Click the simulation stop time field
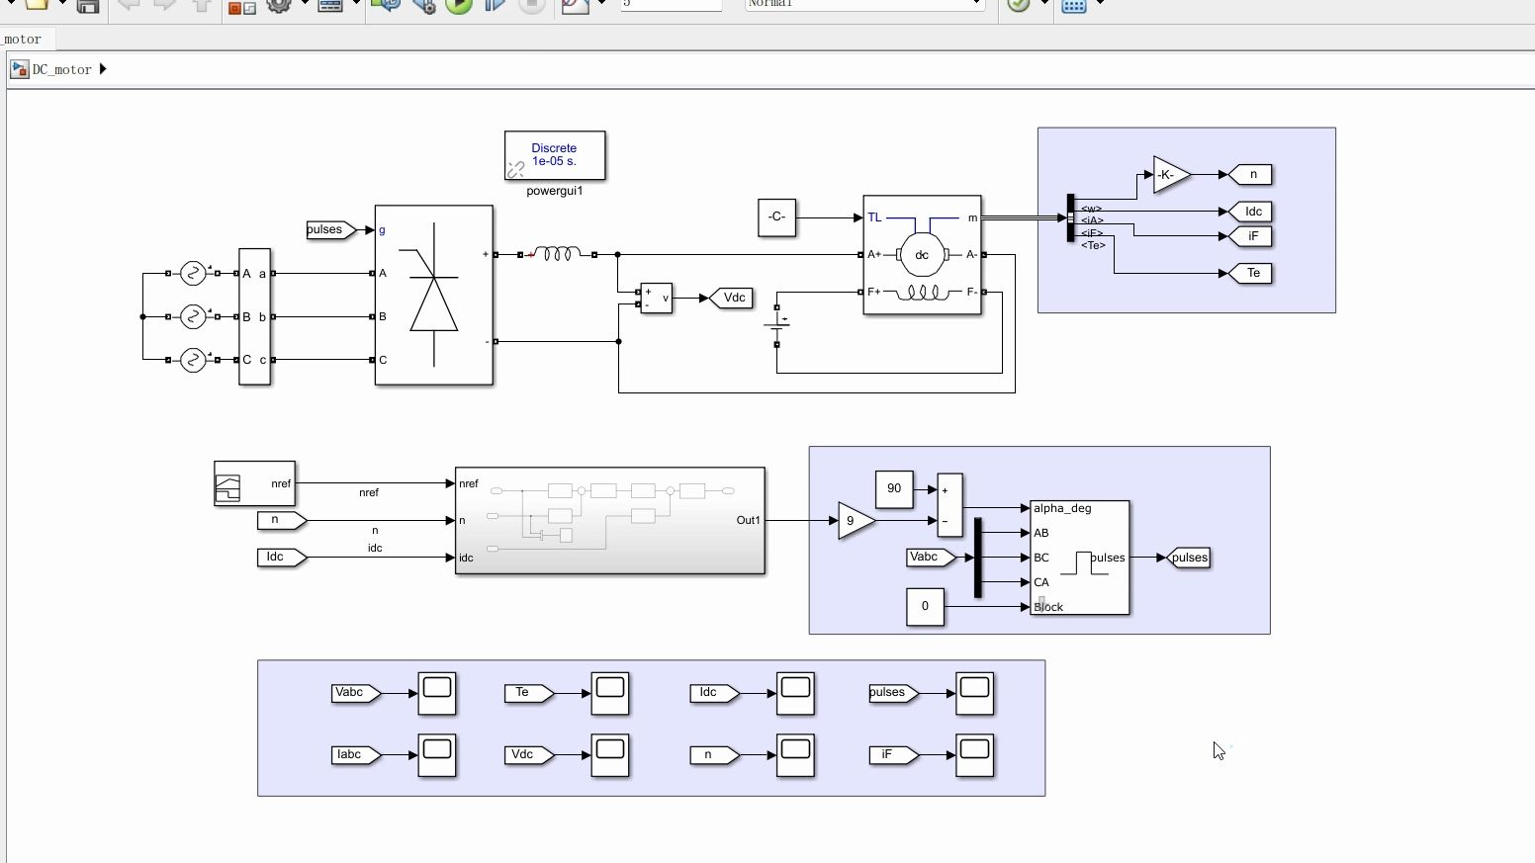Image resolution: width=1535 pixels, height=863 pixels. coord(671,4)
